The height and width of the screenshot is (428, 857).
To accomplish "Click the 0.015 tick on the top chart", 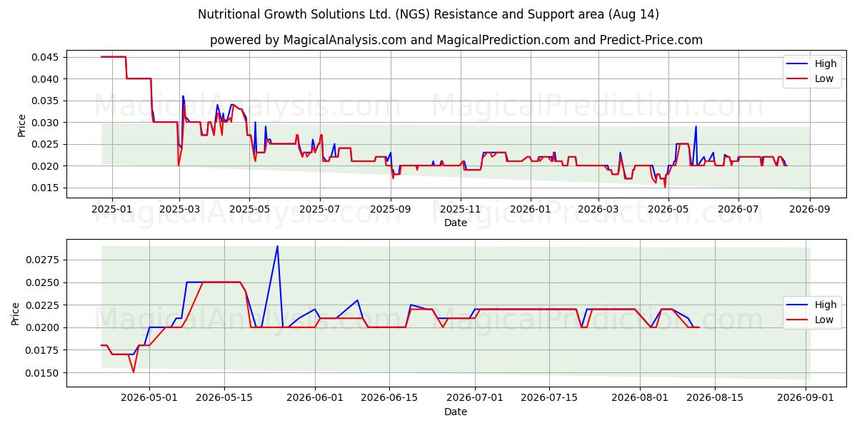I will click(x=46, y=188).
